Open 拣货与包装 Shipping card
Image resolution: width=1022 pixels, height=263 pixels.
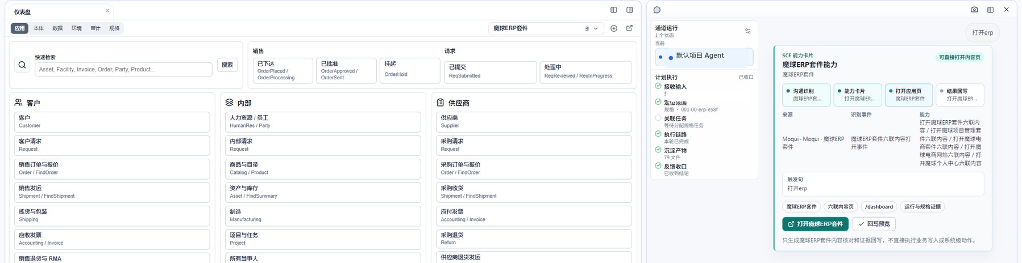(x=112, y=216)
